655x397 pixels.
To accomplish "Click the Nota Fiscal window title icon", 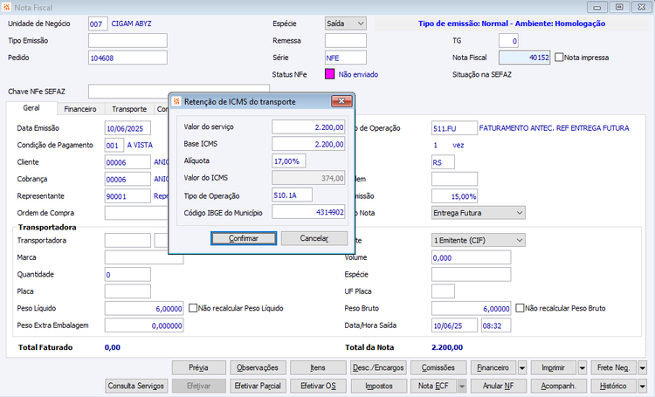I will coord(6,7).
